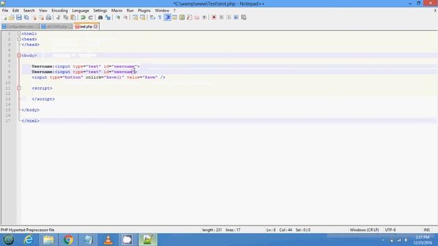The height and width of the screenshot is (246, 438).
Task: Open the Window menu
Action: pyautogui.click(x=162, y=11)
